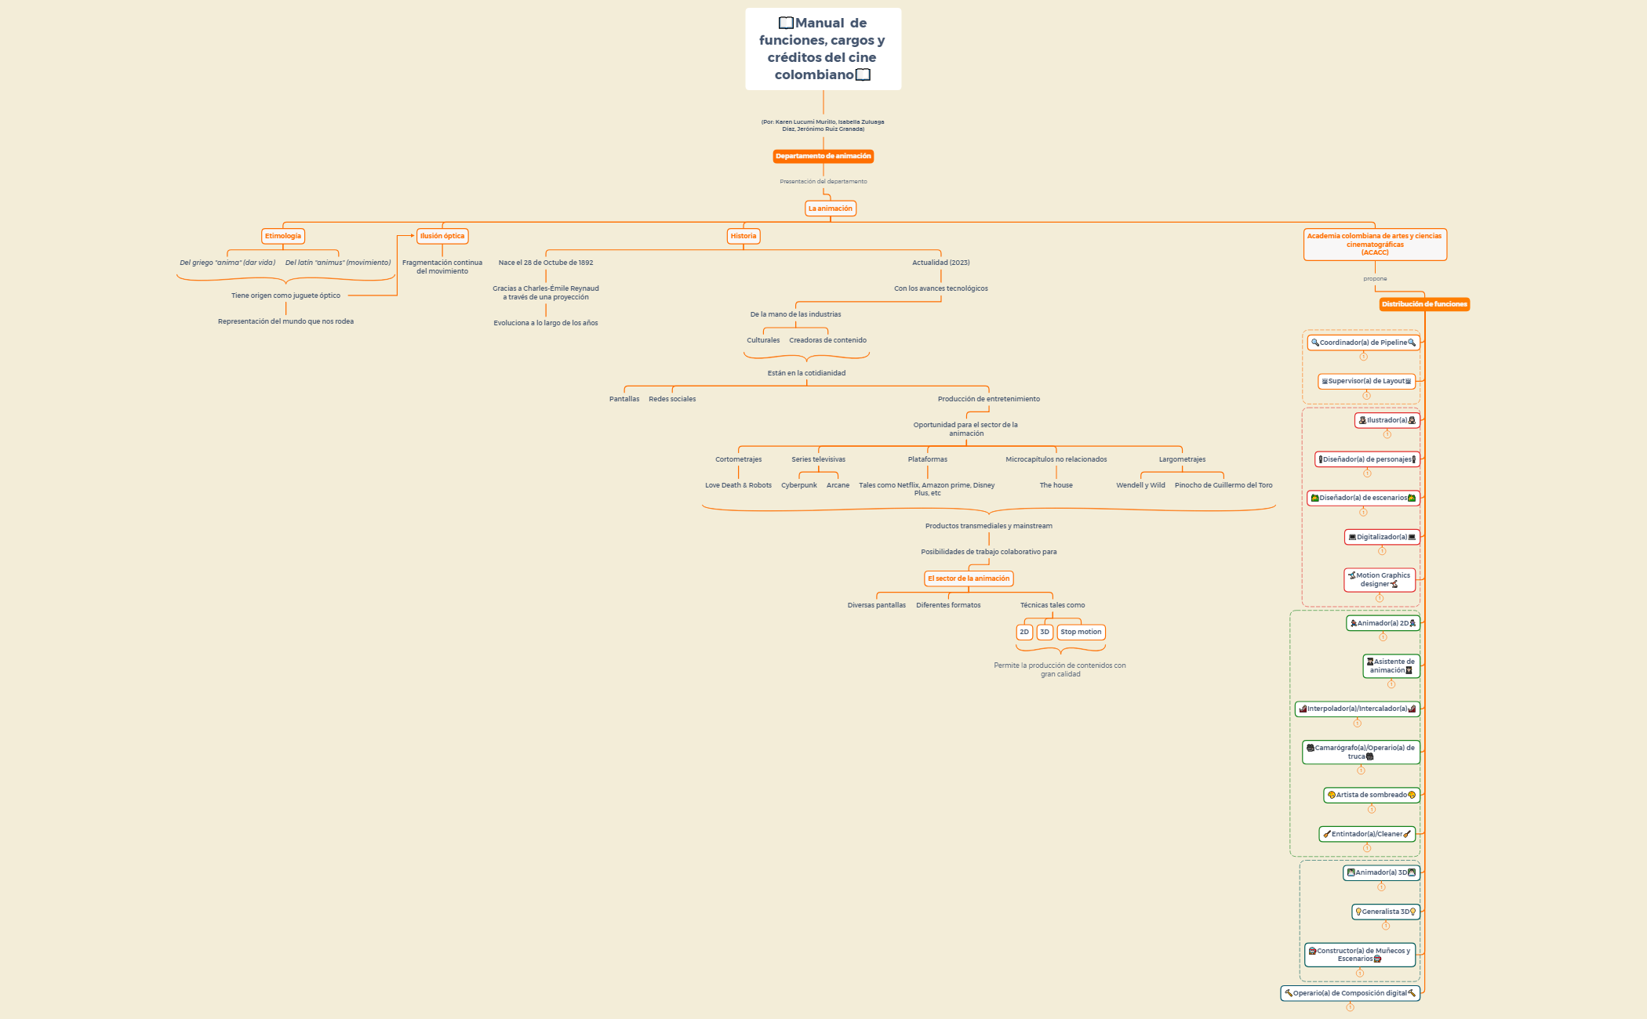
Task: Expand the collapsed node below Ilustrador(a)
Action: (1387, 434)
